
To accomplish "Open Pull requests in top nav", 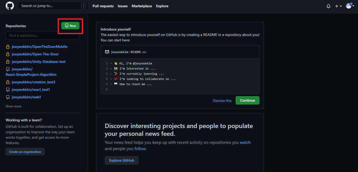I will click(103, 6).
